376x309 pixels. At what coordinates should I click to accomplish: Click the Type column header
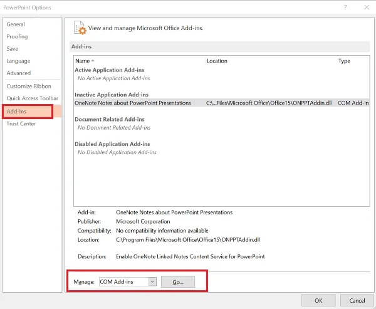344,61
